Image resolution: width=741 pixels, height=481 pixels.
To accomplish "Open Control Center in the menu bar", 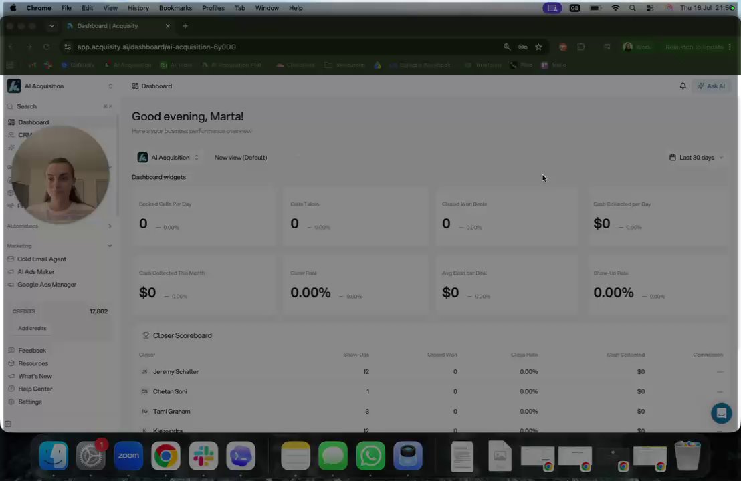I will pyautogui.click(x=650, y=8).
